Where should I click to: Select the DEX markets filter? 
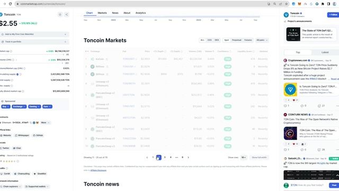217,40
